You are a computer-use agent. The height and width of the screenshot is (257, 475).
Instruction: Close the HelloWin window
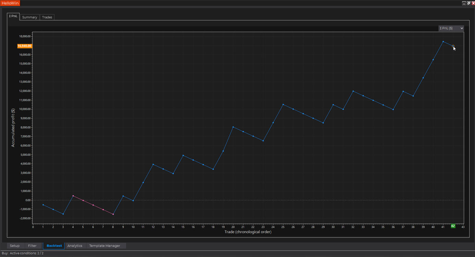[473, 3]
